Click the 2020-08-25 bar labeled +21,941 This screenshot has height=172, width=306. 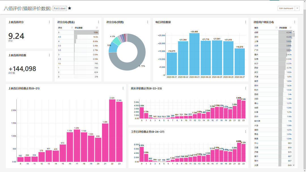point(217,58)
